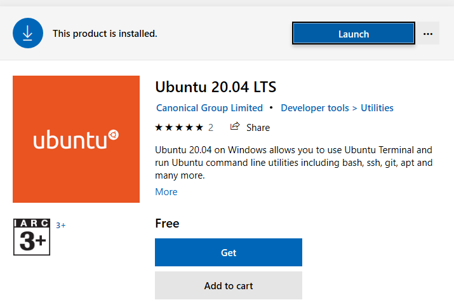
Task: Click the five-star rating icons
Action: coord(179,127)
